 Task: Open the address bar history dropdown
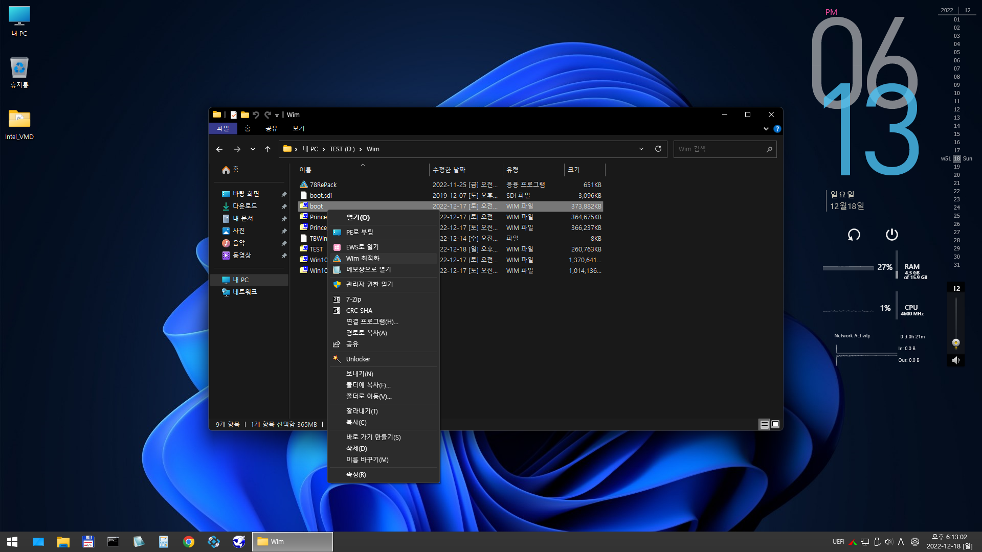[641, 149]
